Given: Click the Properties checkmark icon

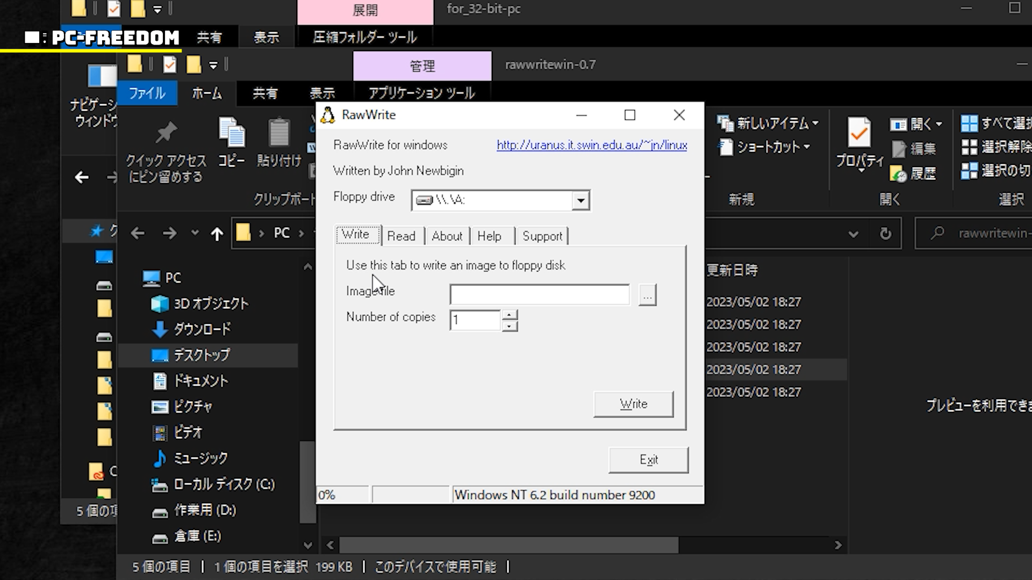Looking at the screenshot, I should tap(859, 132).
